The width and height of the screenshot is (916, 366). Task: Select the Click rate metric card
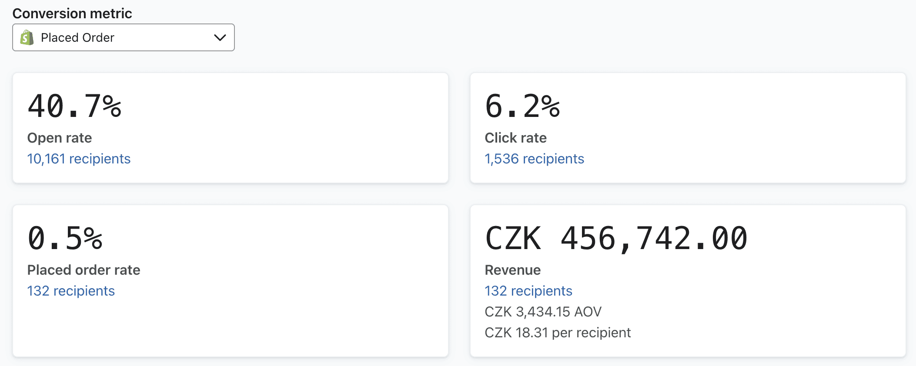click(x=688, y=128)
